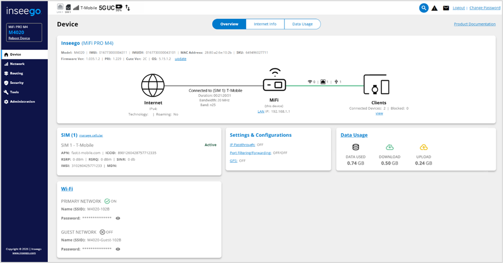Click the green Download cloud icon

coord(390,147)
